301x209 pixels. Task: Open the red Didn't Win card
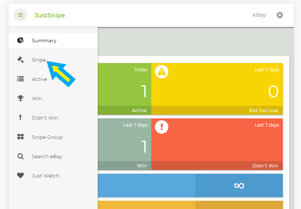point(217,144)
